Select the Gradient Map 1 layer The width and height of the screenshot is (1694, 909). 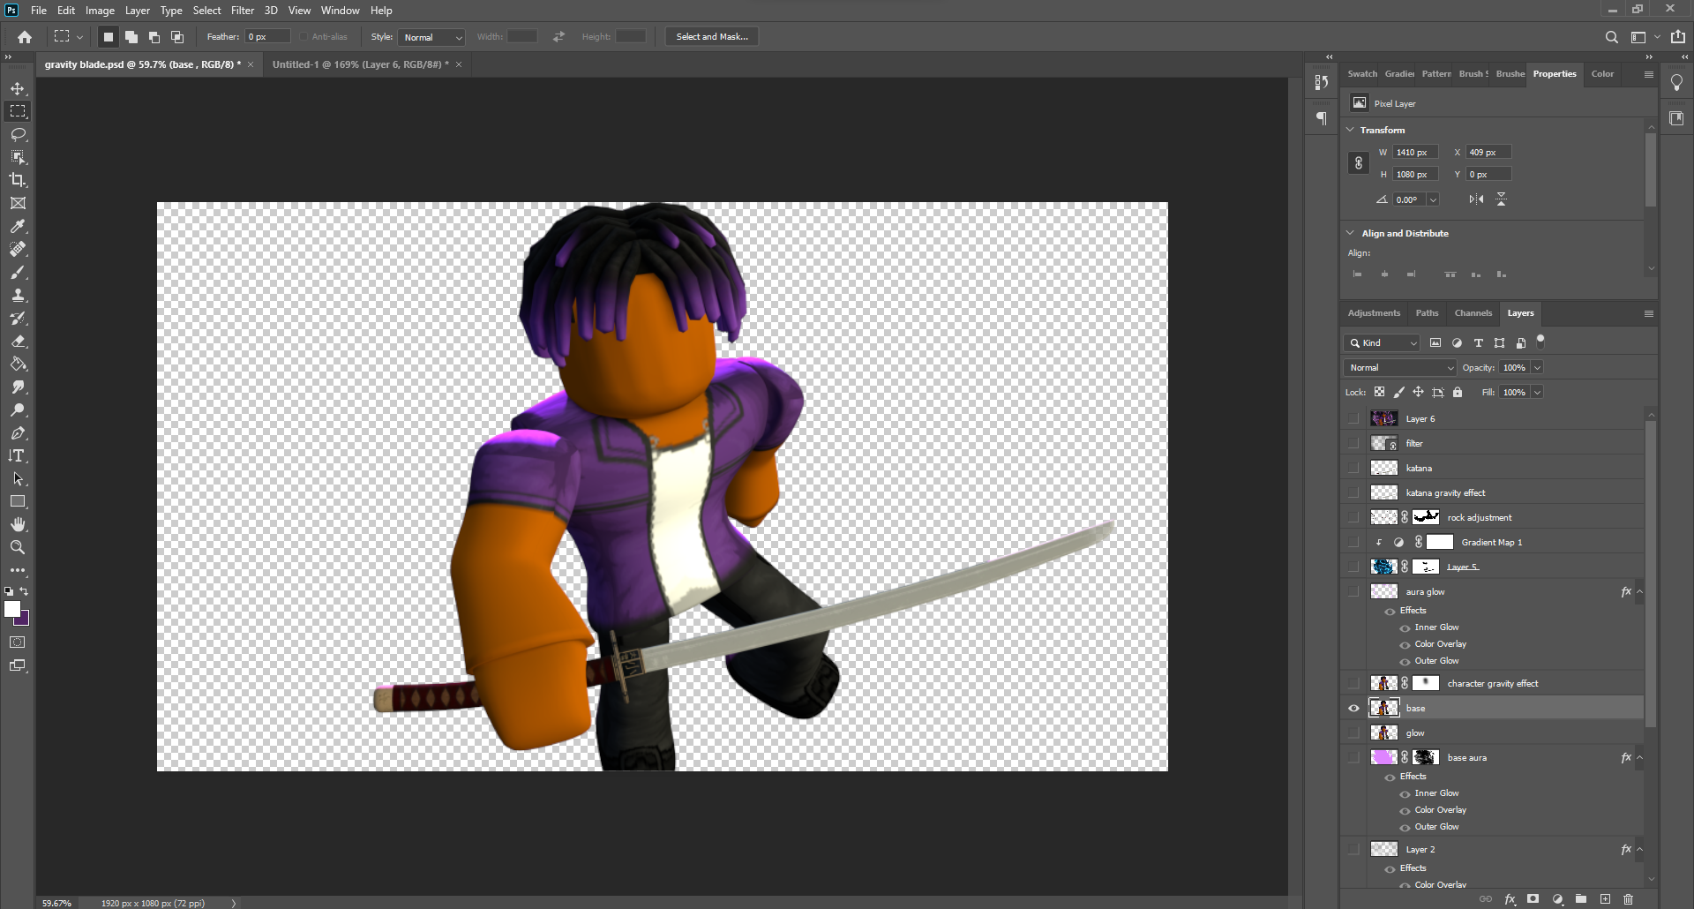click(1492, 542)
